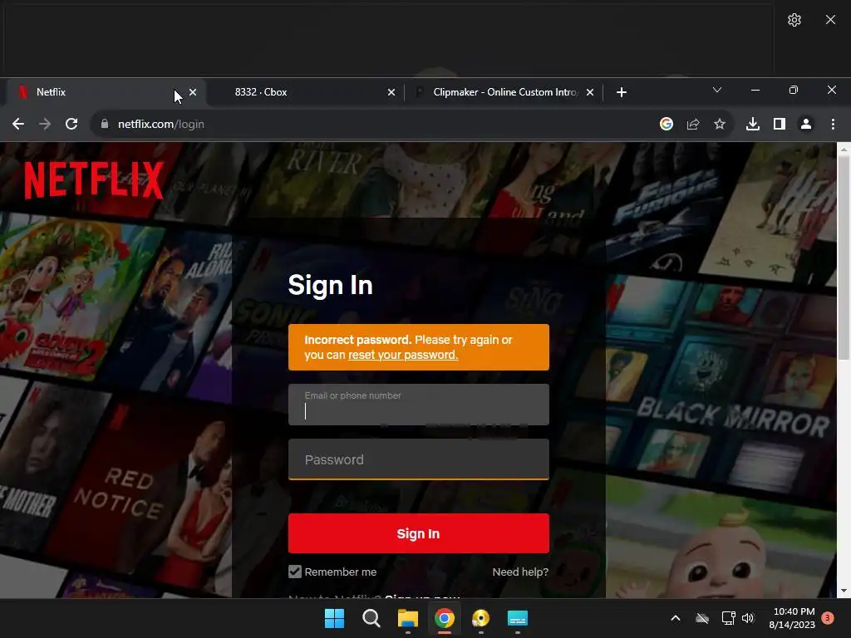Click the page vertical scrollbar thumb
Screen dimensions: 851x638
(844, 258)
